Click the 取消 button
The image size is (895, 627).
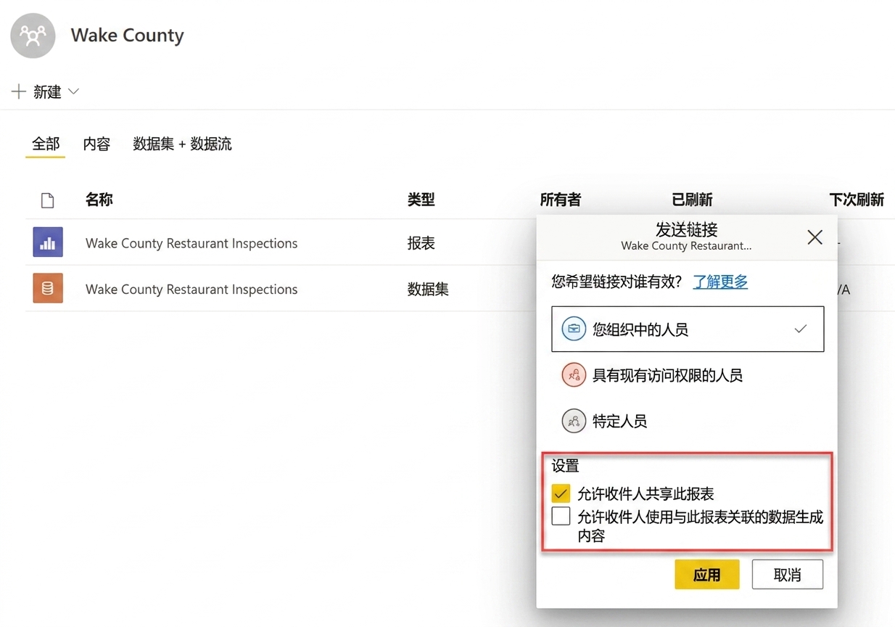click(788, 575)
